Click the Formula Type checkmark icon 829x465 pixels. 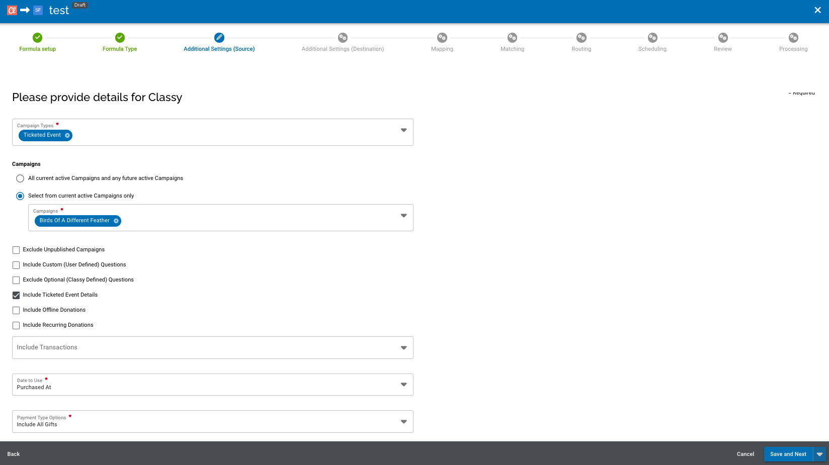coord(119,37)
